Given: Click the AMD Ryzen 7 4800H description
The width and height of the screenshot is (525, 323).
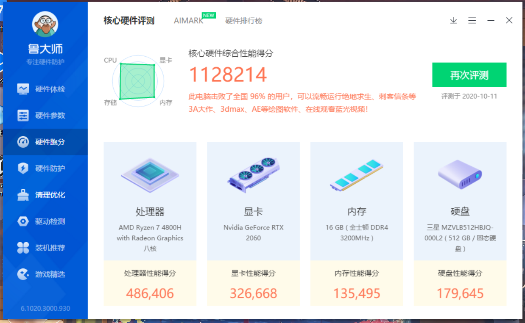Looking at the screenshot, I should (x=150, y=238).
